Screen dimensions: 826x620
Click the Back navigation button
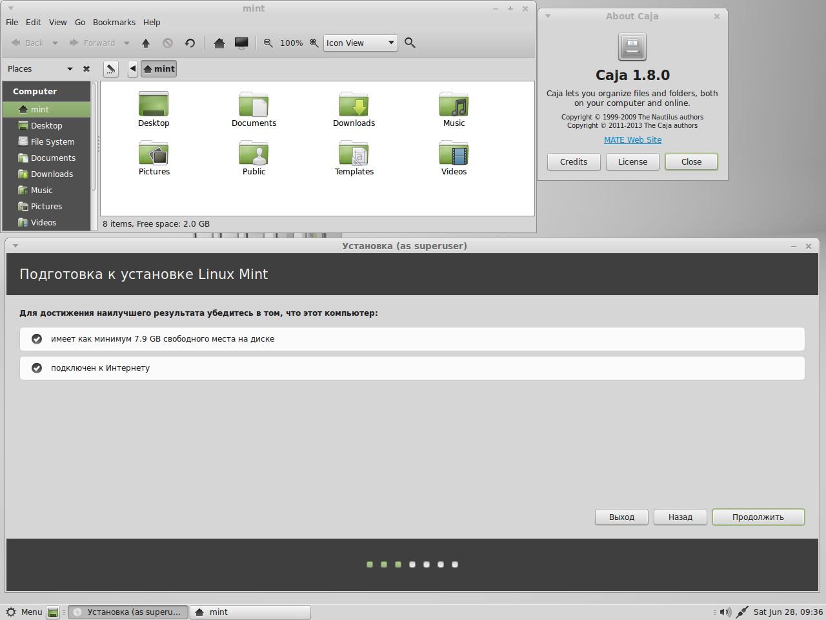click(28, 43)
